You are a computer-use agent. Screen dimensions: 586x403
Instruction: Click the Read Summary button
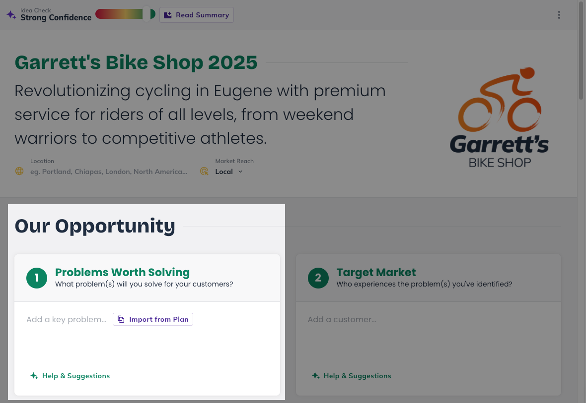pos(197,15)
